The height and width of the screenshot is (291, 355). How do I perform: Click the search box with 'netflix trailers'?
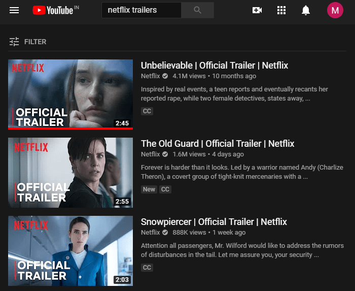pos(141,10)
